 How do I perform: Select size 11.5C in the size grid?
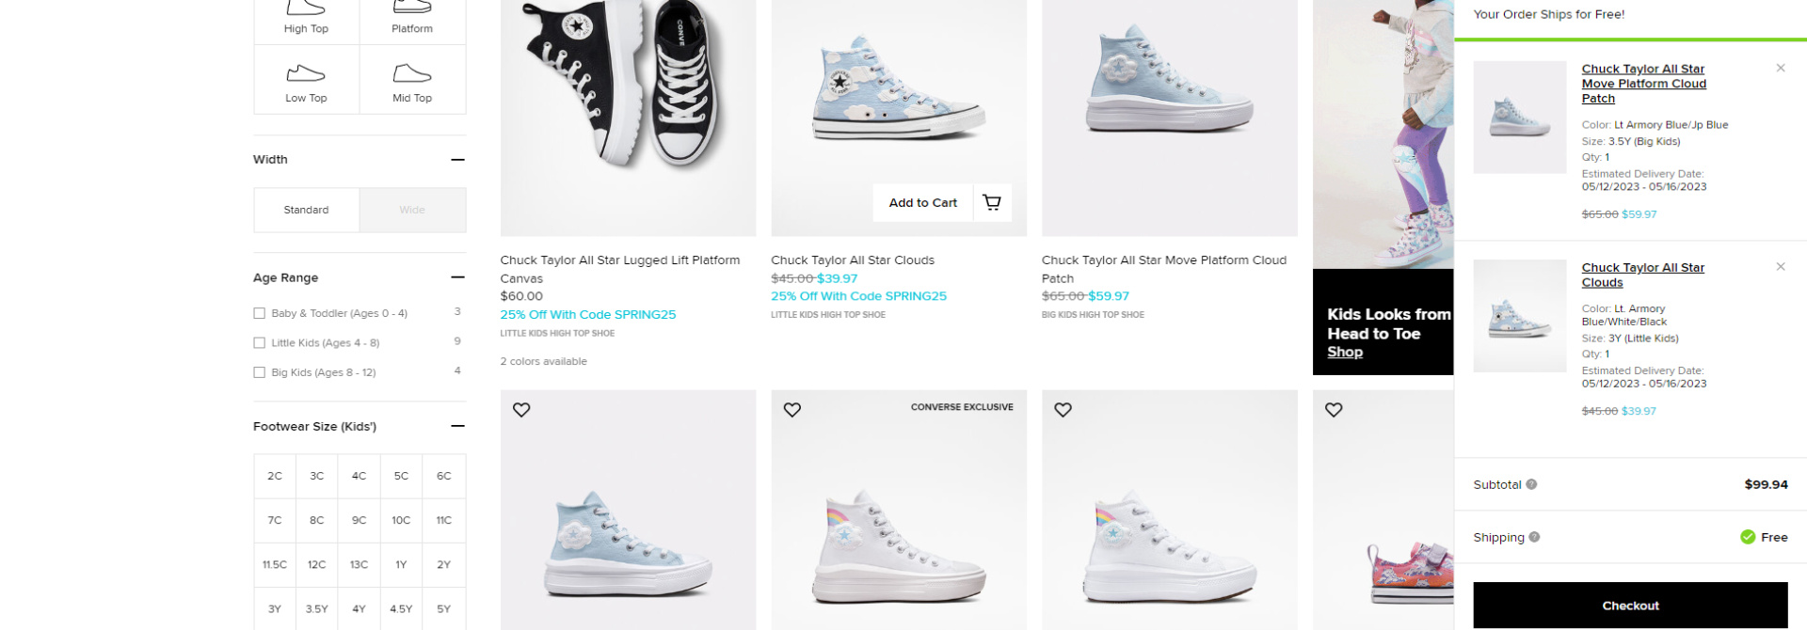274,564
